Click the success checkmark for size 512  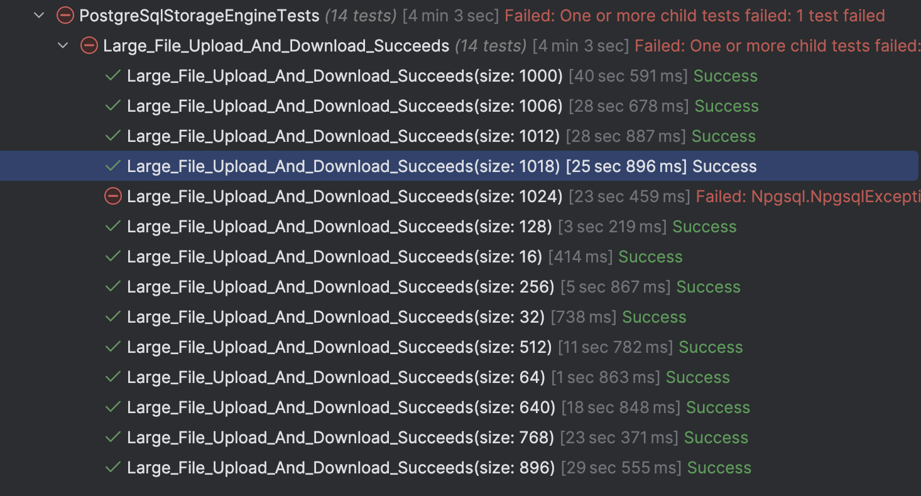pyautogui.click(x=112, y=347)
